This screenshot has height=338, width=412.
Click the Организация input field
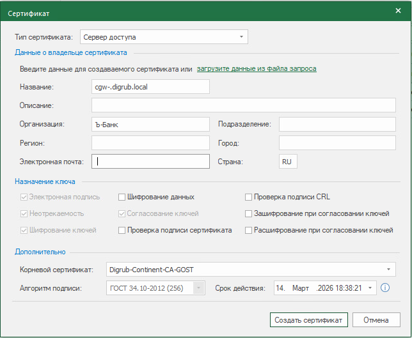(150, 124)
